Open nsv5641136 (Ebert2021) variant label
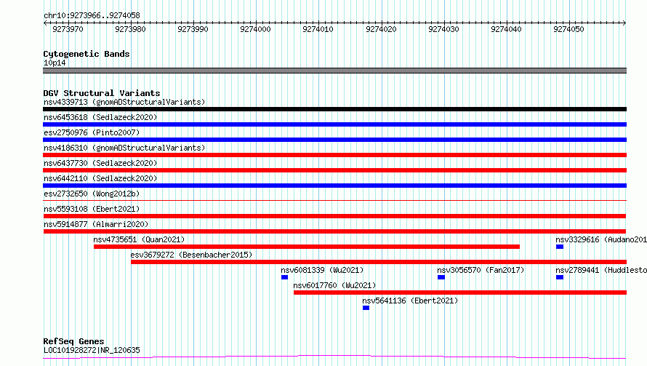647x366 pixels. [x=410, y=301]
